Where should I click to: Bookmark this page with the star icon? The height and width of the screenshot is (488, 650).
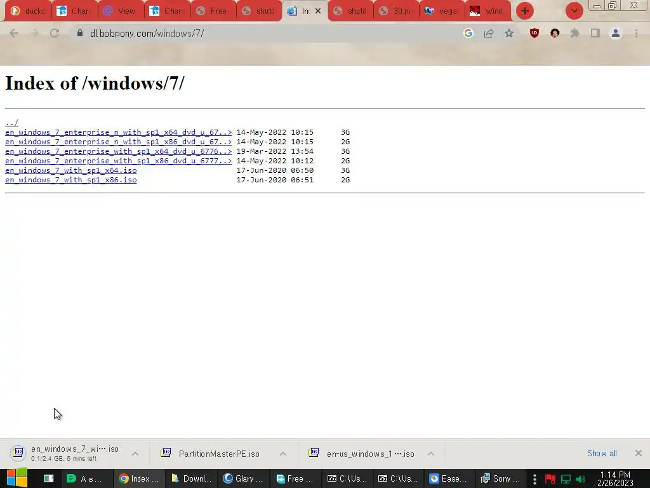pos(509,33)
